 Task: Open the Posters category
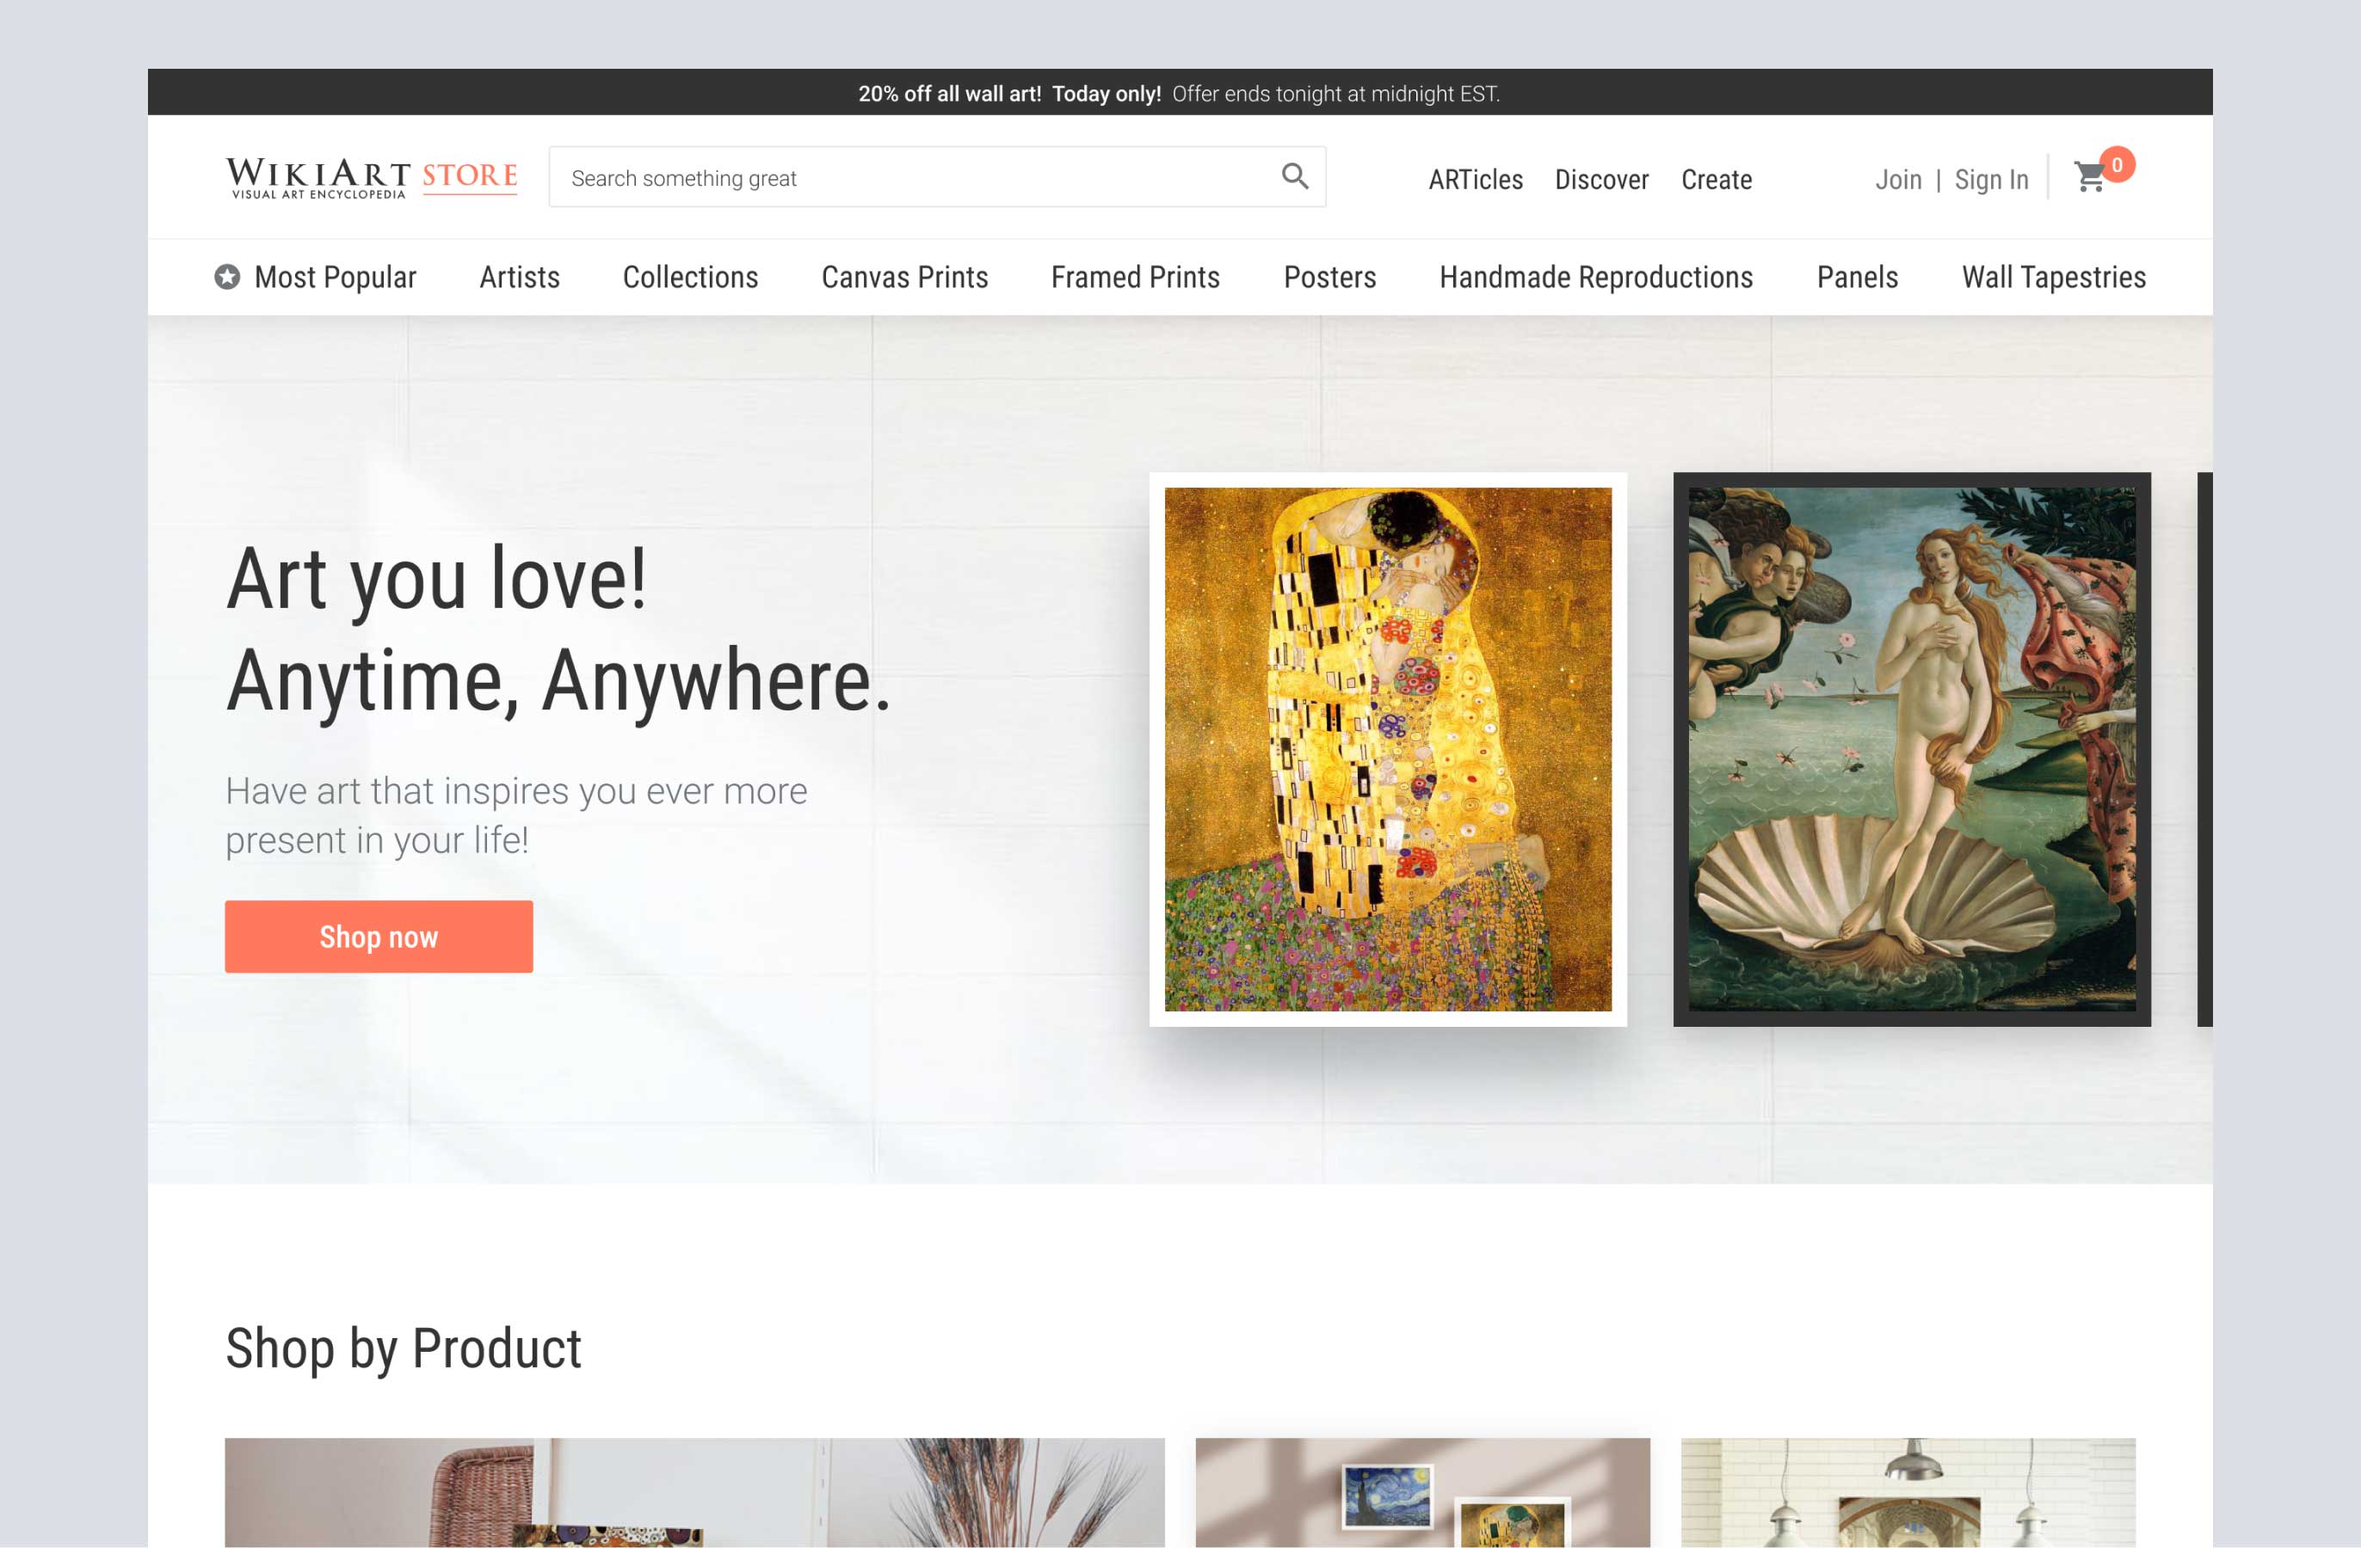[x=1329, y=278]
